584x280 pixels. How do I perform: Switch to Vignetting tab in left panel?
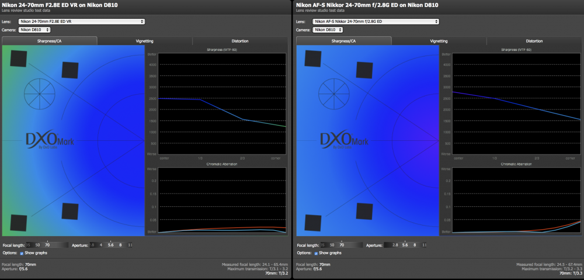click(144, 41)
